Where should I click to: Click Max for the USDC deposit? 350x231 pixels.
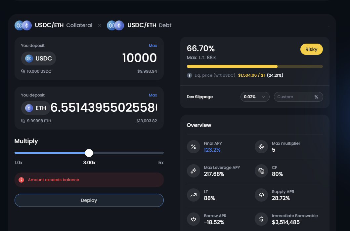tap(153, 46)
